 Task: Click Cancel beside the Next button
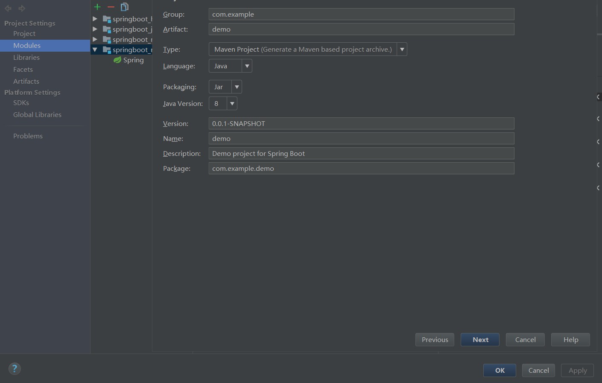[525, 340]
